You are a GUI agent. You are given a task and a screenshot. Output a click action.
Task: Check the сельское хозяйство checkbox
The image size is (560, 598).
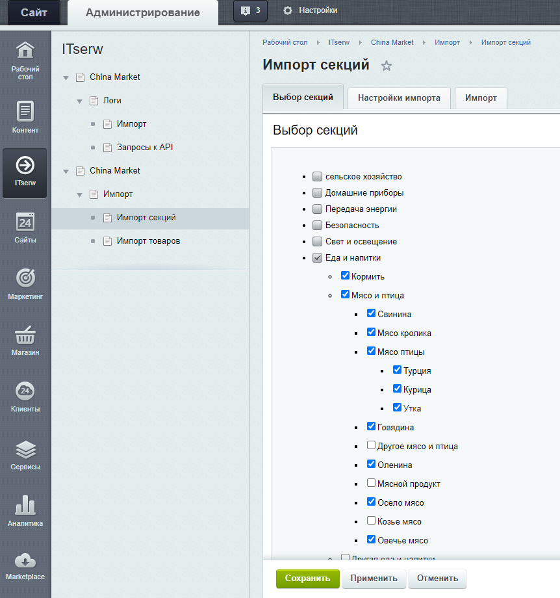[317, 177]
